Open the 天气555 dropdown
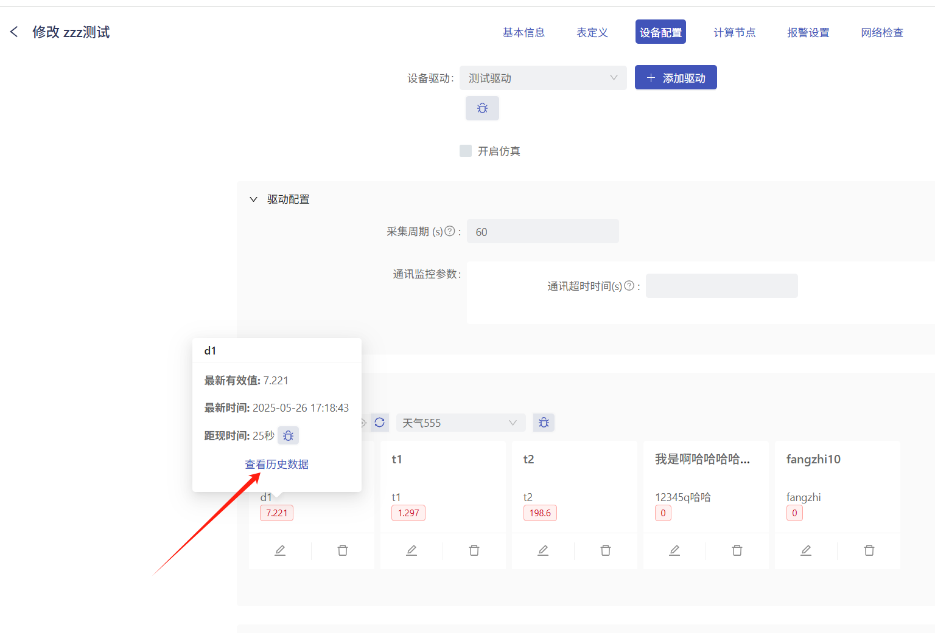Screen dimensions: 935x633 coord(460,423)
